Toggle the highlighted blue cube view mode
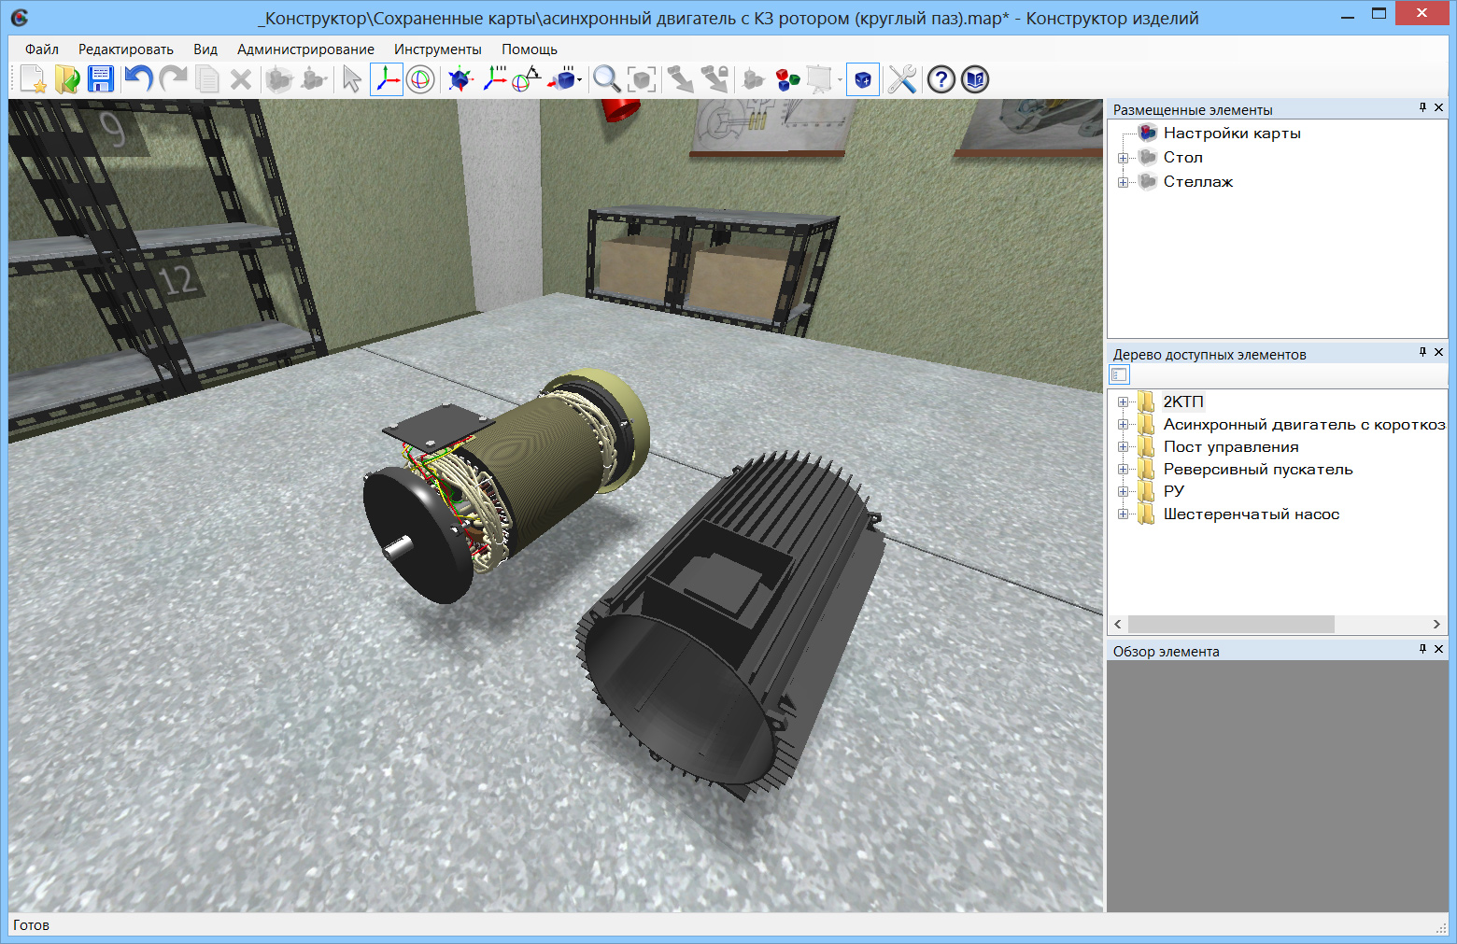Viewport: 1457px width, 944px height. [x=862, y=79]
